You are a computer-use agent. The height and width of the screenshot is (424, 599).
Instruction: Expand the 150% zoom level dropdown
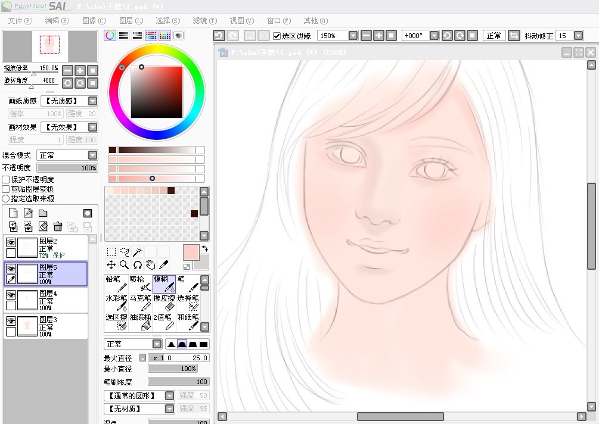pyautogui.click(x=353, y=36)
